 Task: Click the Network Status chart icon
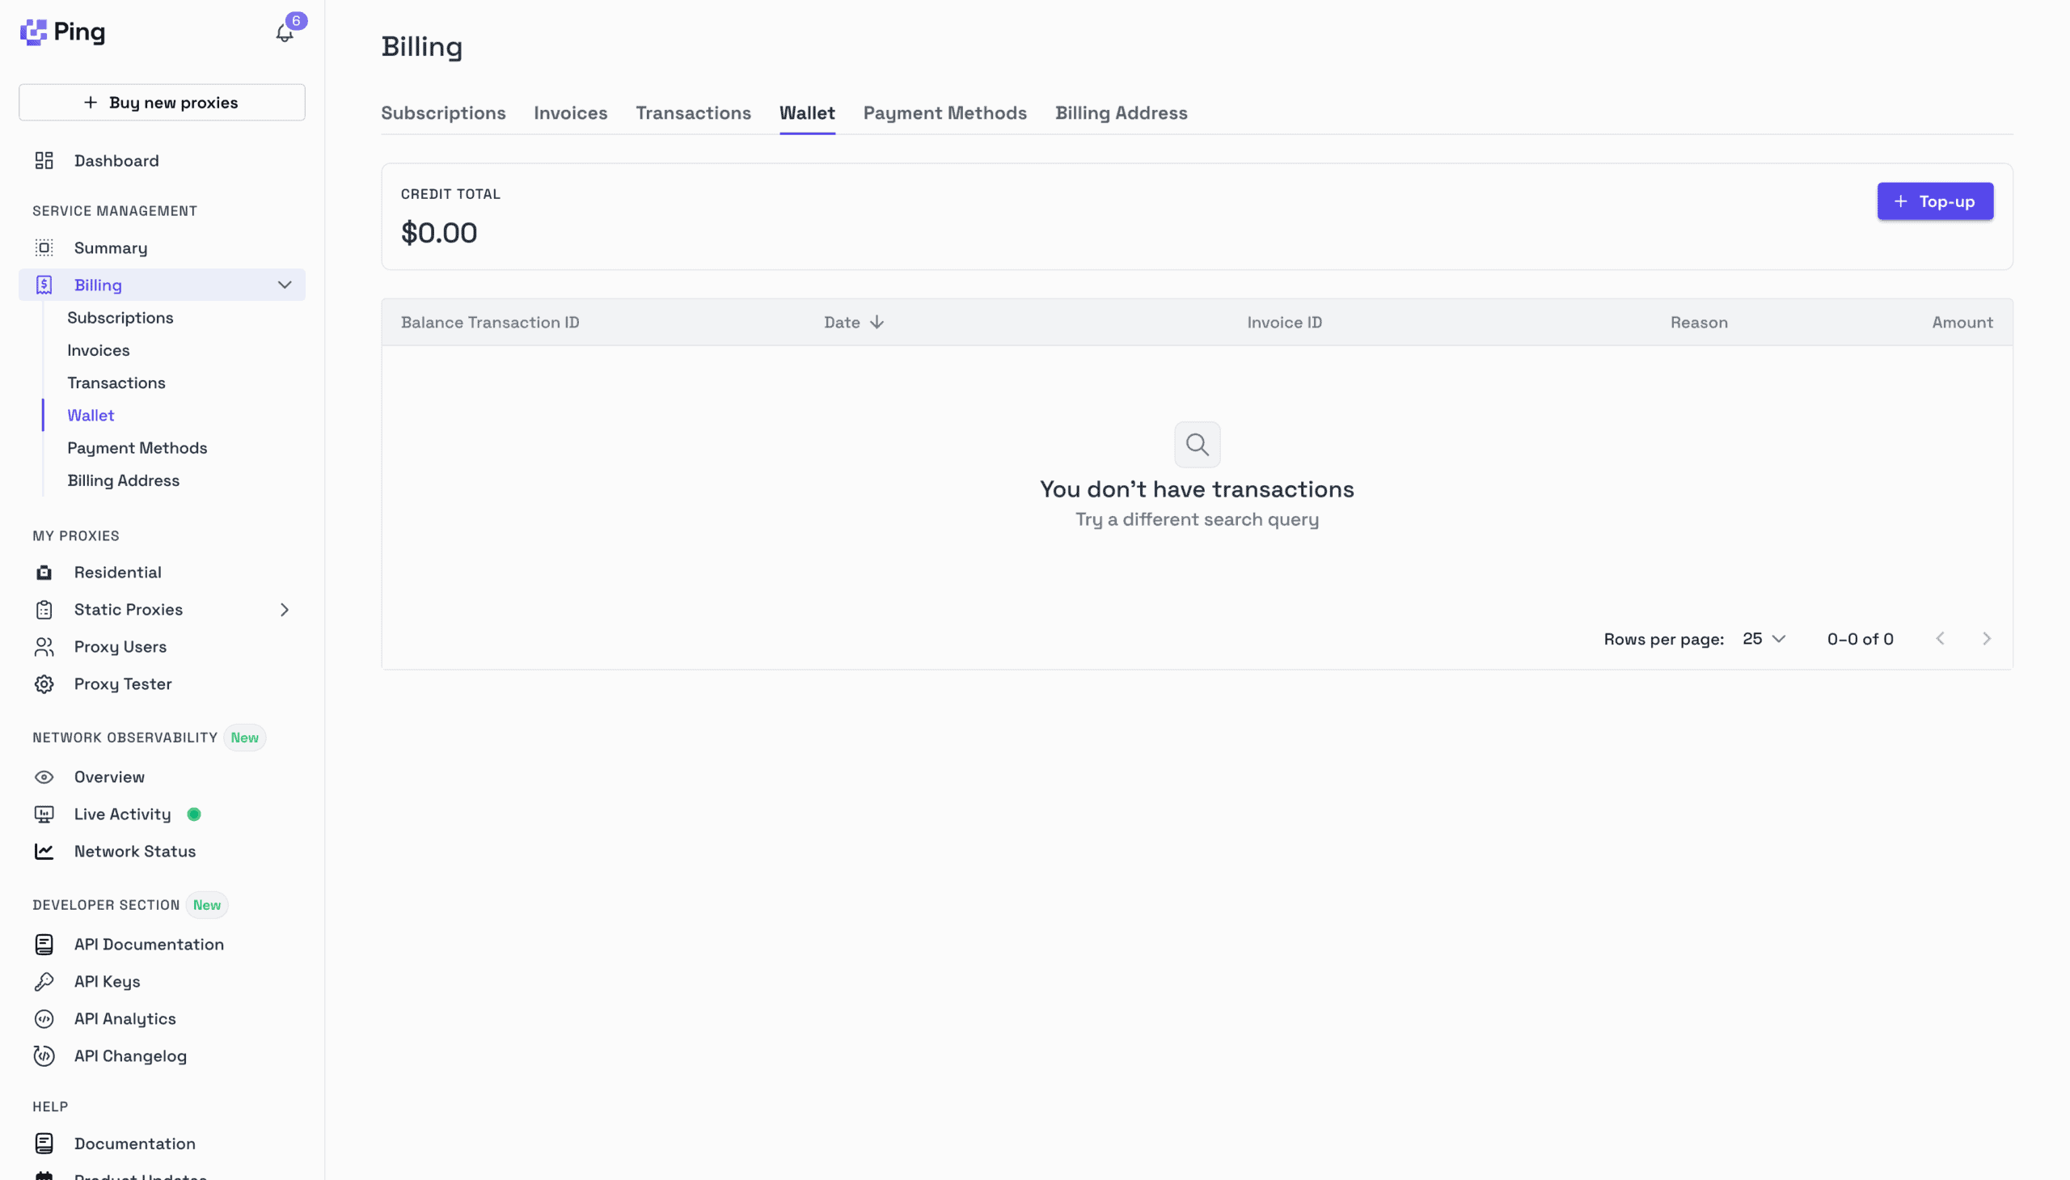(44, 851)
